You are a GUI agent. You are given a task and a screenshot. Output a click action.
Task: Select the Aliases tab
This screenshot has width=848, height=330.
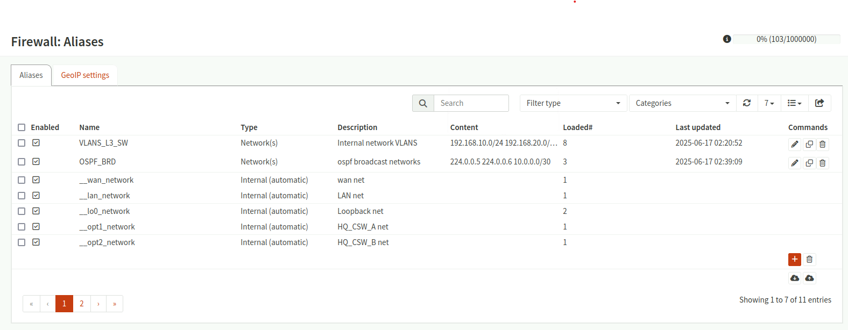click(x=31, y=75)
